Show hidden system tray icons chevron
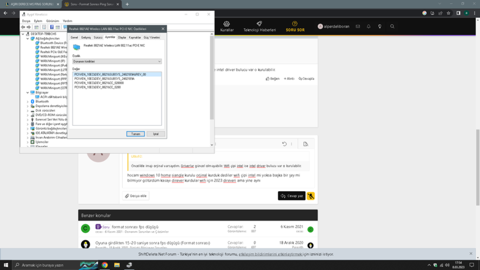Image resolution: width=480 pixels, height=270 pixels. coord(429,265)
